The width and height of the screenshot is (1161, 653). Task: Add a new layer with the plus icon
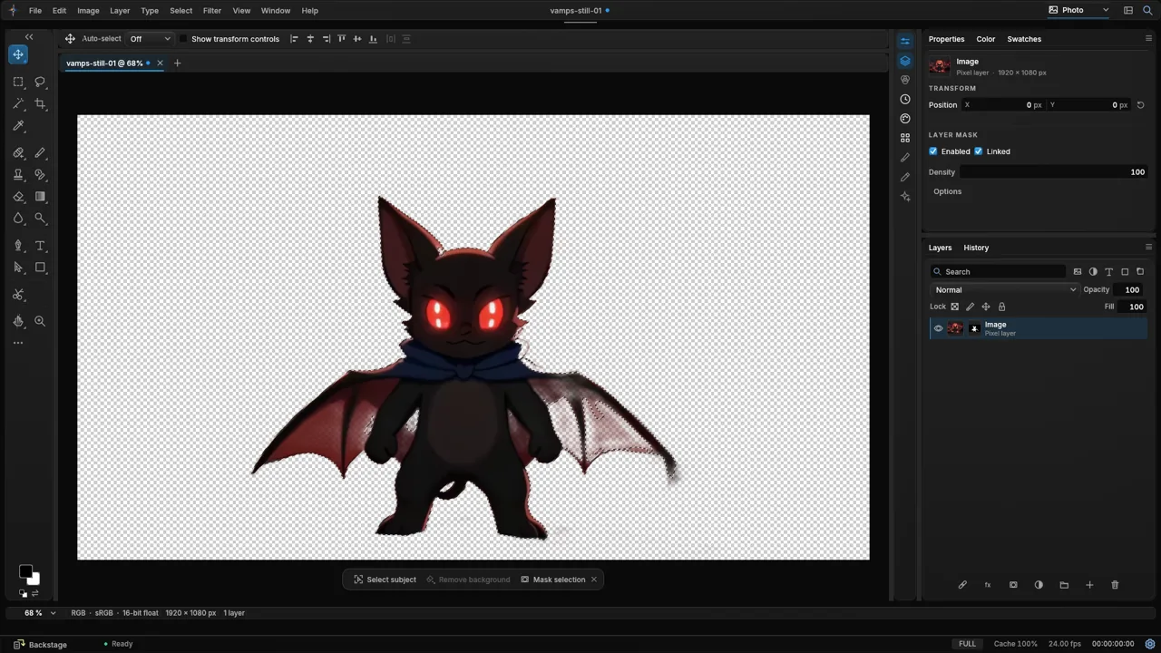point(1089,585)
